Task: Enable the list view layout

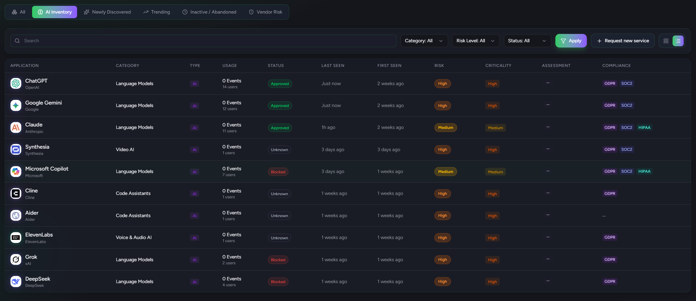Action: [x=678, y=40]
